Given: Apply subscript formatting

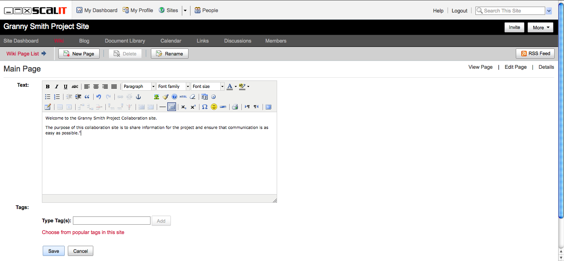Looking at the screenshot, I should pos(184,107).
